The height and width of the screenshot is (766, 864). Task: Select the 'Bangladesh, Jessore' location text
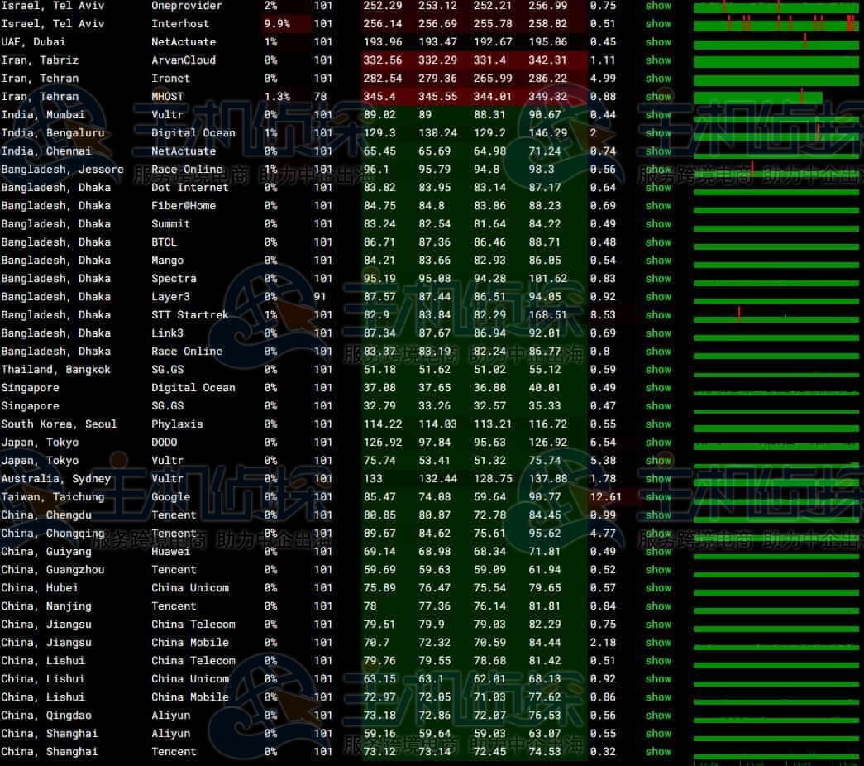pyautogui.click(x=62, y=170)
